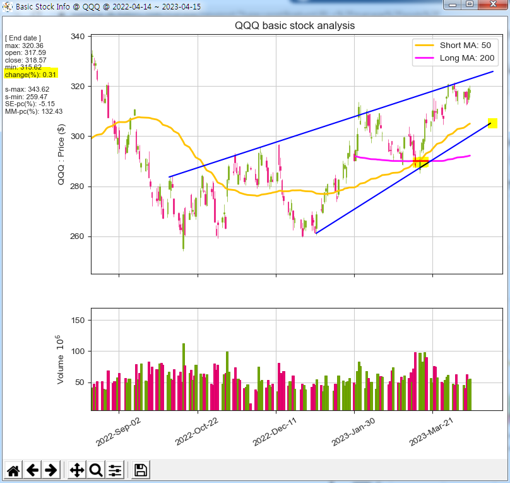Click the "[ End date ]" header text
This screenshot has height=483, width=510.
point(23,38)
